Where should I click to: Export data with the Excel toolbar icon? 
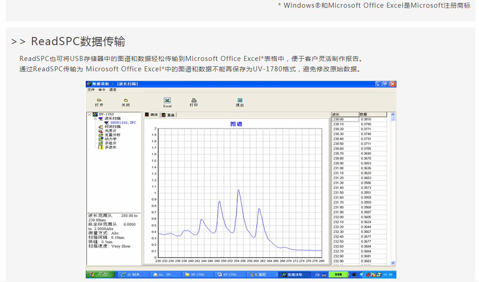coord(167,101)
